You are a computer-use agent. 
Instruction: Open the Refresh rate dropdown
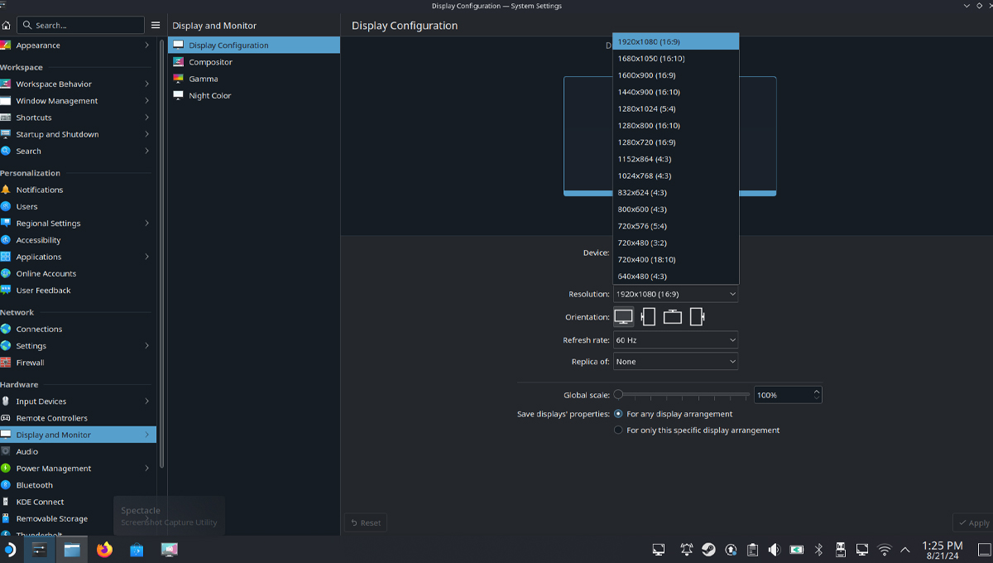coord(675,340)
